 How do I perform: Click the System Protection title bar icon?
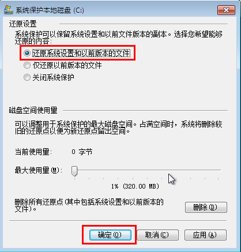click(9, 10)
